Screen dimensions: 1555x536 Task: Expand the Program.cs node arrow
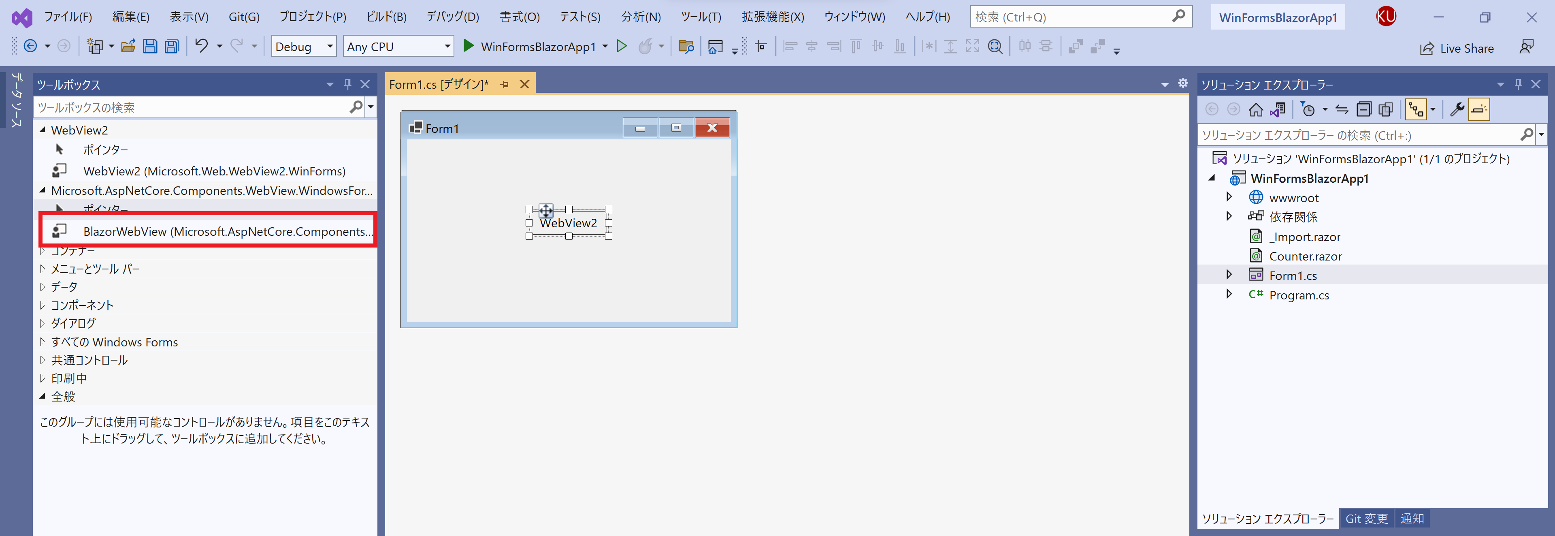click(x=1229, y=294)
